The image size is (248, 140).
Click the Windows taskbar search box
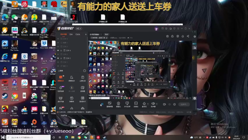click(x=29, y=138)
